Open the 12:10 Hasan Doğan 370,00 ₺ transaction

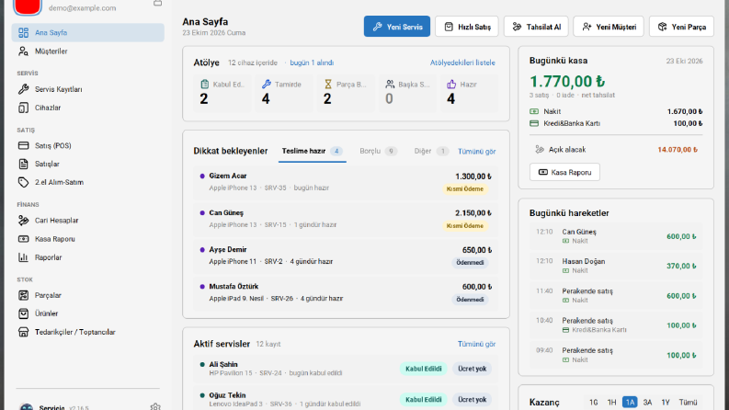[616, 266]
